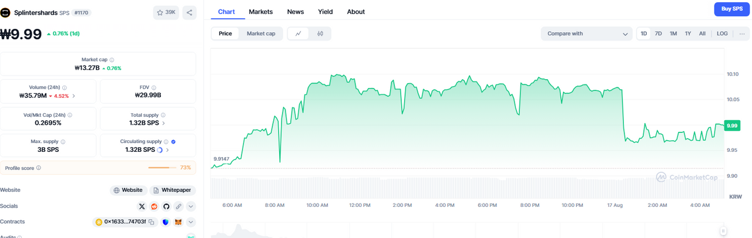Open the chart more options (...) menu
The width and height of the screenshot is (752, 238).
click(742, 33)
